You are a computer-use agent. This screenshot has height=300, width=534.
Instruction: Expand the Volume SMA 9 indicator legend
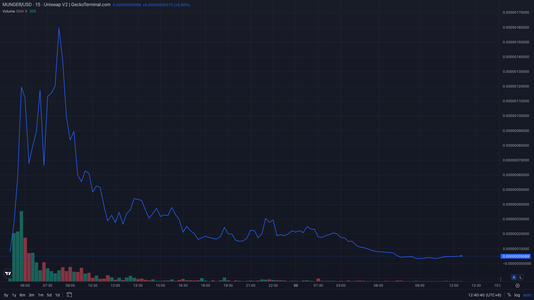tap(15, 11)
